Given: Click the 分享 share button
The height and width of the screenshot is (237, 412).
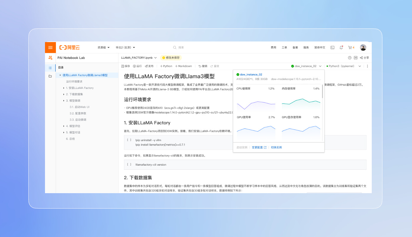Looking at the screenshot, I should point(364,58).
